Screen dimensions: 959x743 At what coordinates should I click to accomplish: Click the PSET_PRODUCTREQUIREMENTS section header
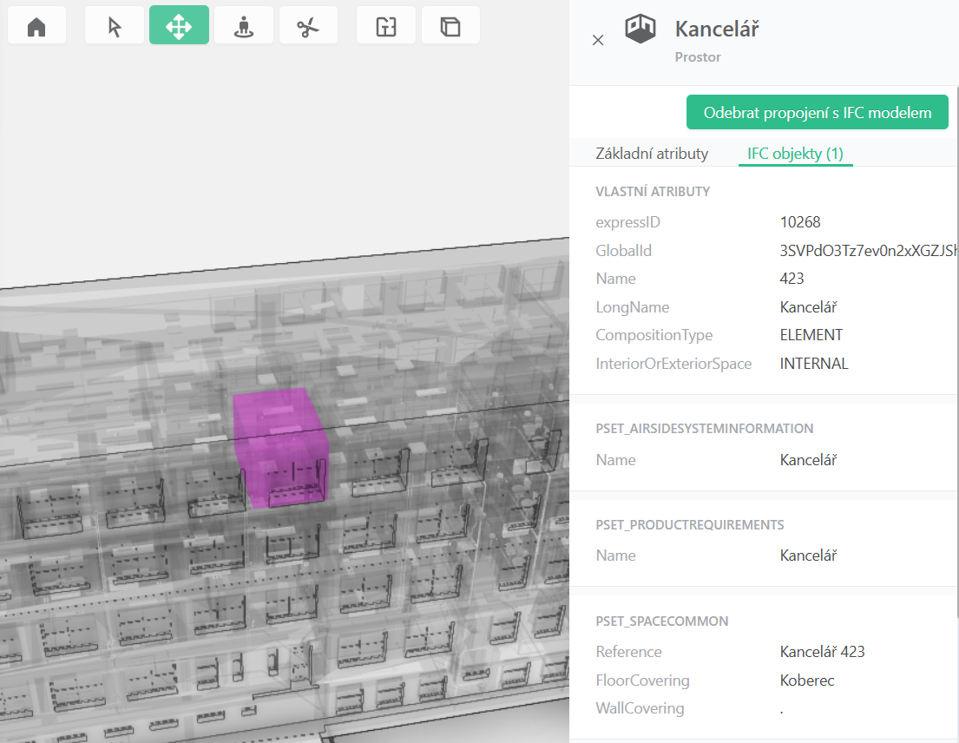(x=689, y=524)
